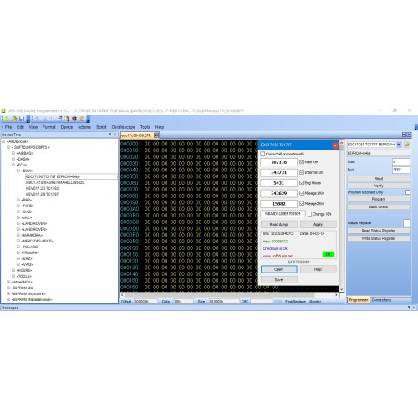The width and height of the screenshot is (418, 418).
Task: Enable the Change VIN checkbox
Action: coord(309,214)
